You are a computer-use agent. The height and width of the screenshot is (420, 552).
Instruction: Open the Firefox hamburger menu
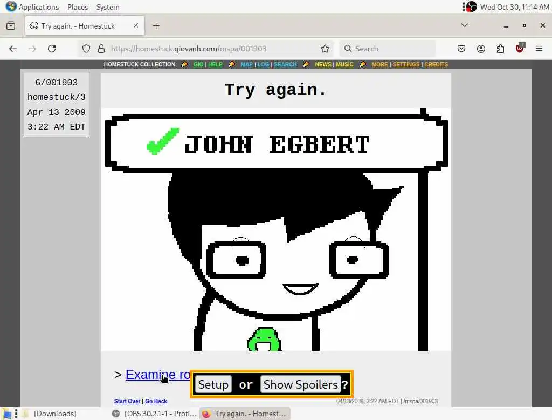pos(539,49)
